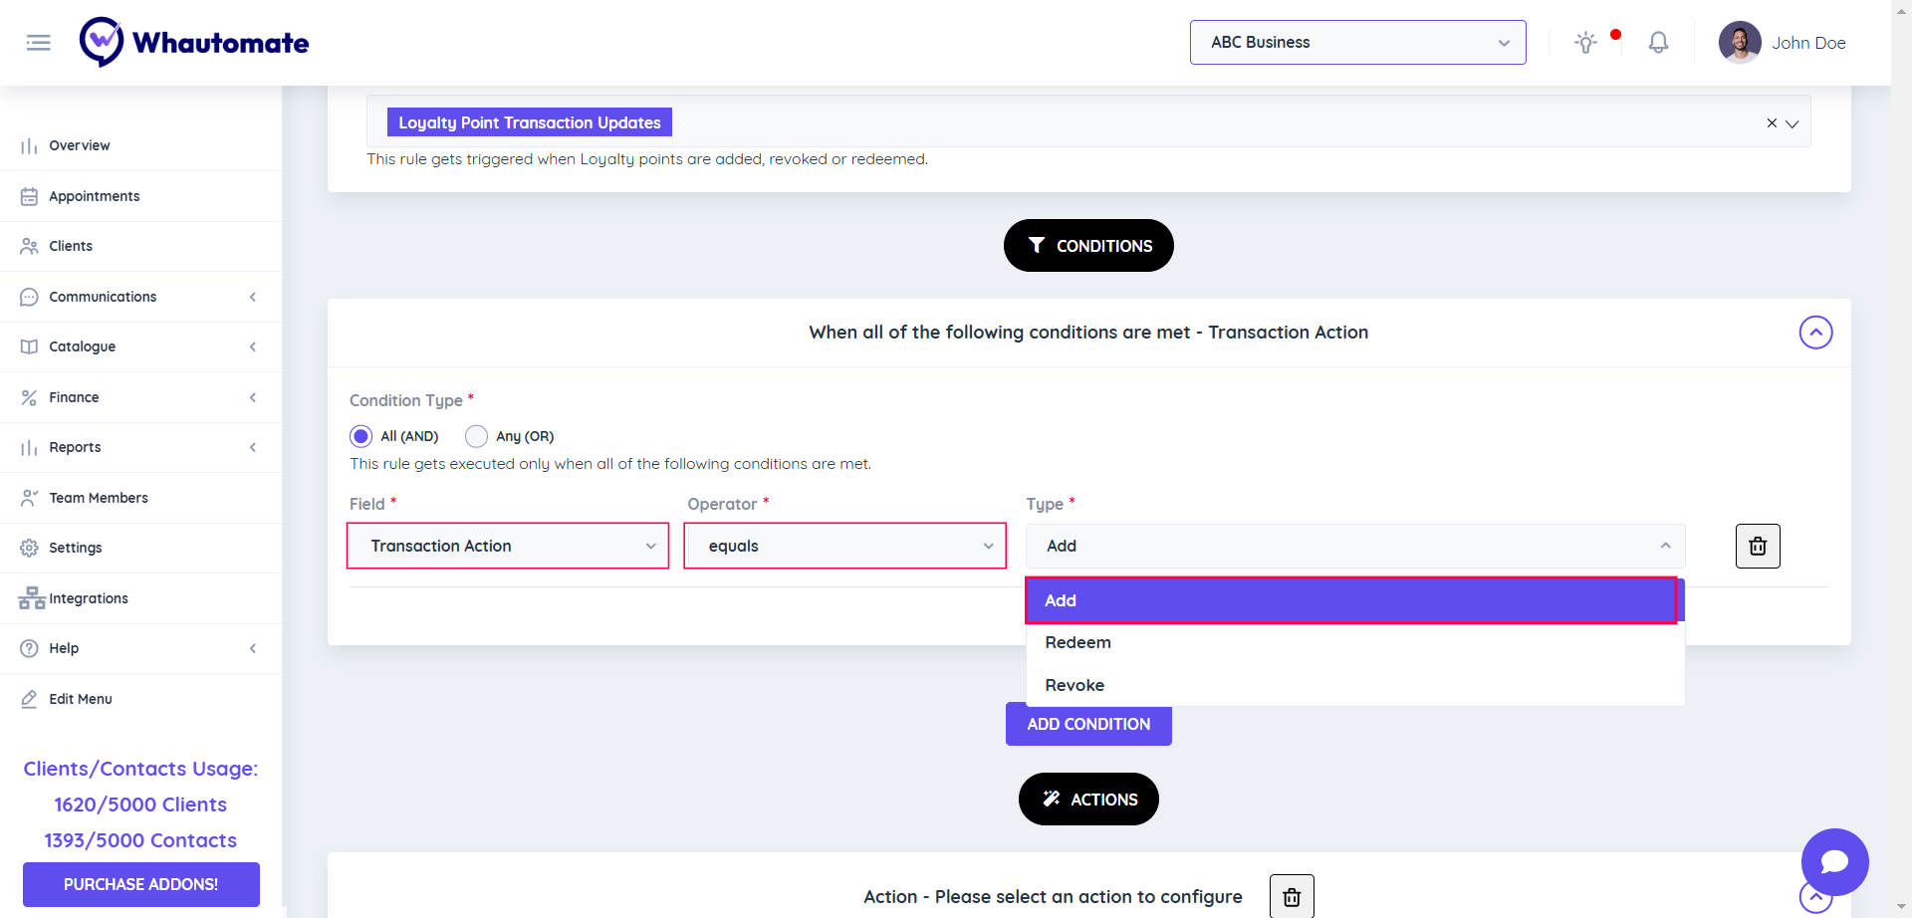Open the ABC Business selector
The image size is (1912, 918).
pyautogui.click(x=1357, y=43)
